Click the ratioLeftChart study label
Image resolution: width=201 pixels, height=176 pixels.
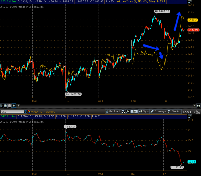(135, 2)
